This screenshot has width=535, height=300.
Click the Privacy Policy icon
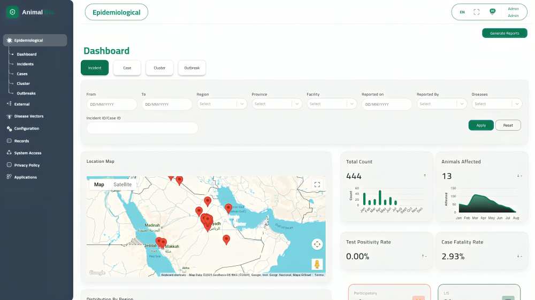(x=9, y=165)
